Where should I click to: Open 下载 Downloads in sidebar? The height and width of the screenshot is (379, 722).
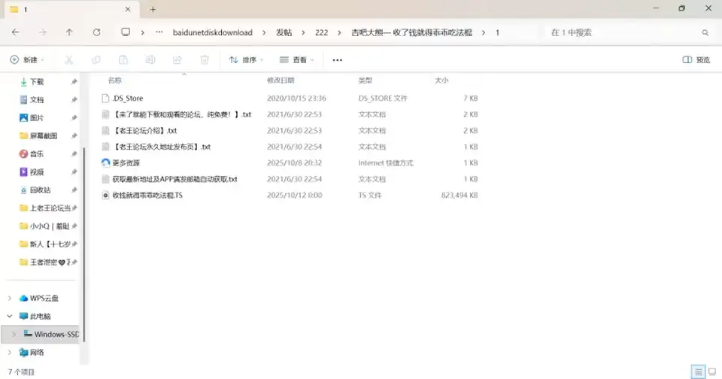[x=37, y=82]
